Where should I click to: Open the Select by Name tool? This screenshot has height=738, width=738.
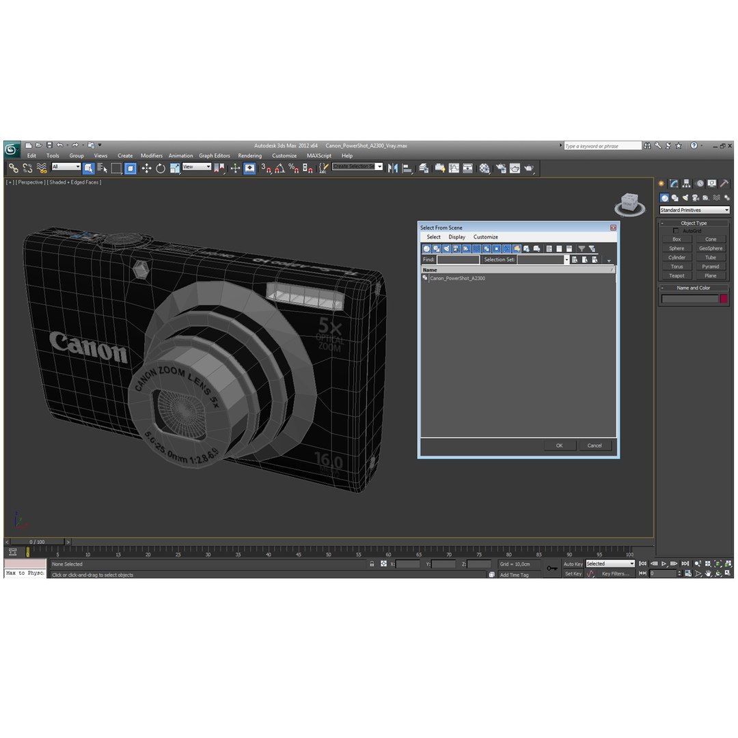(x=102, y=168)
